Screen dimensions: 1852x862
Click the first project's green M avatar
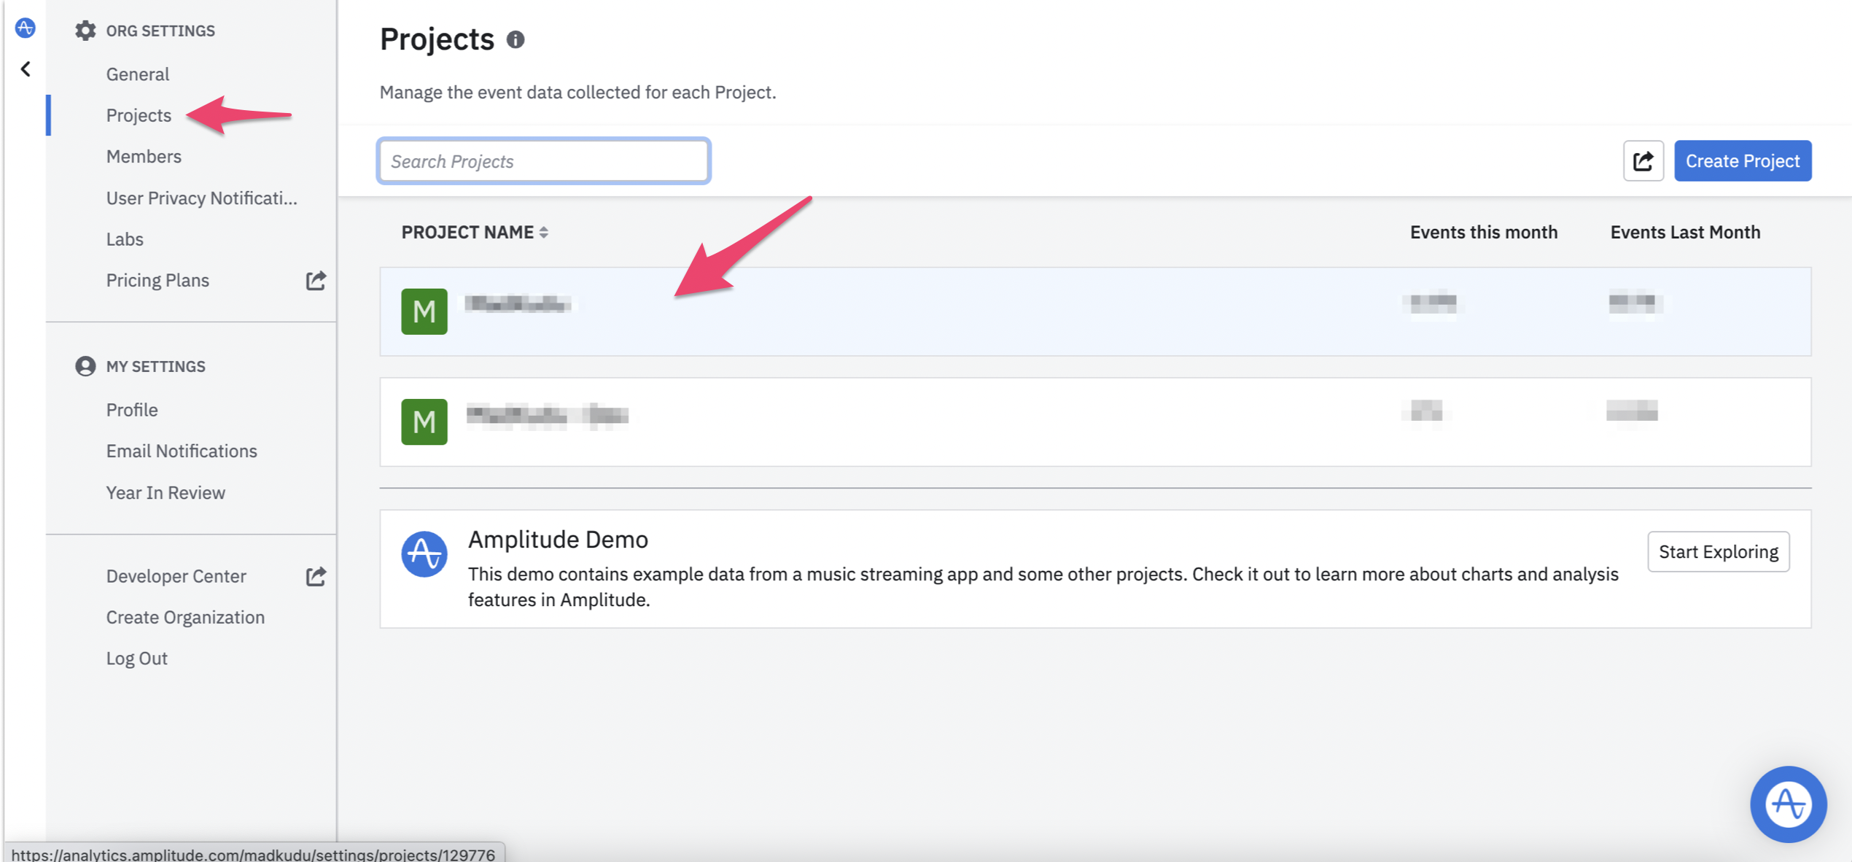pos(424,311)
